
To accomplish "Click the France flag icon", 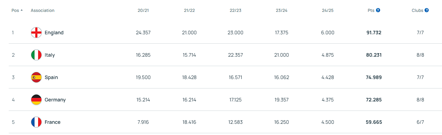I will (36, 122).
